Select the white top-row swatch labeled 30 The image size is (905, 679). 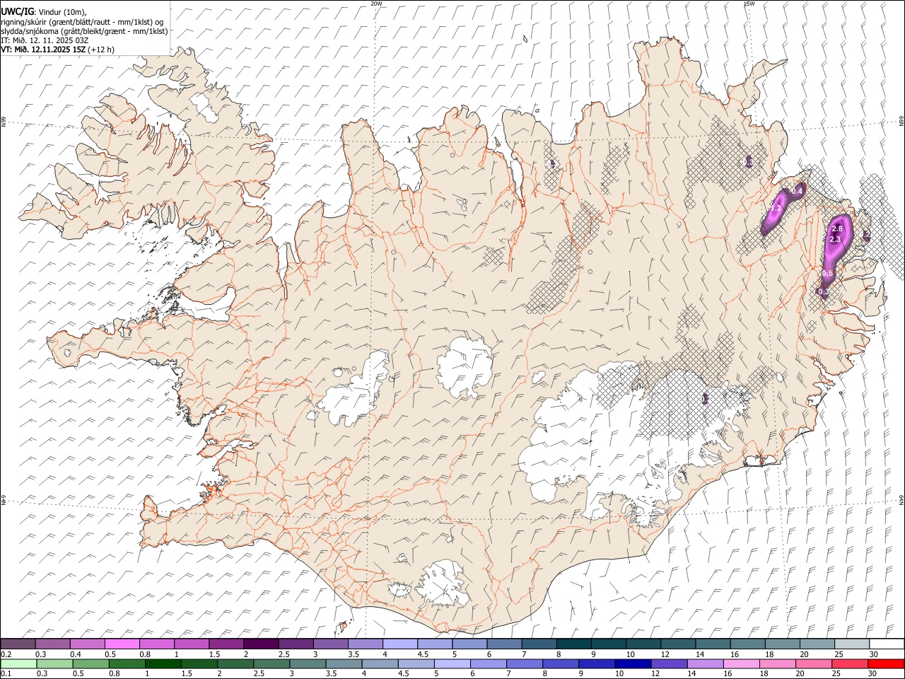click(x=887, y=644)
